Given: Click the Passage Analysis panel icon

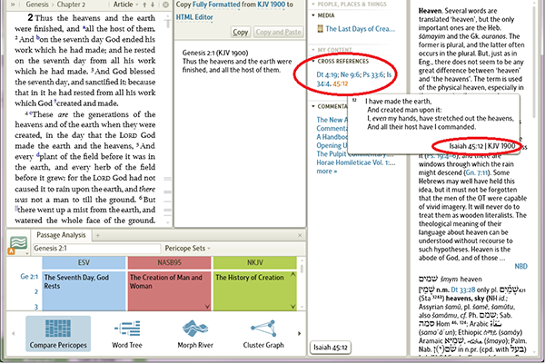Looking at the screenshot, I should point(18,244).
